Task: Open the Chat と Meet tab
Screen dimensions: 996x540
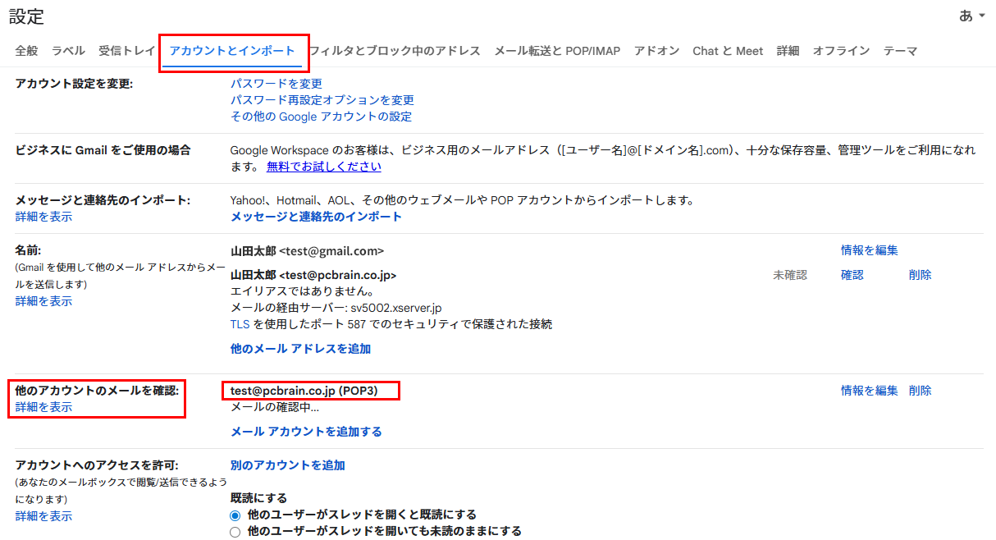Action: [x=727, y=50]
